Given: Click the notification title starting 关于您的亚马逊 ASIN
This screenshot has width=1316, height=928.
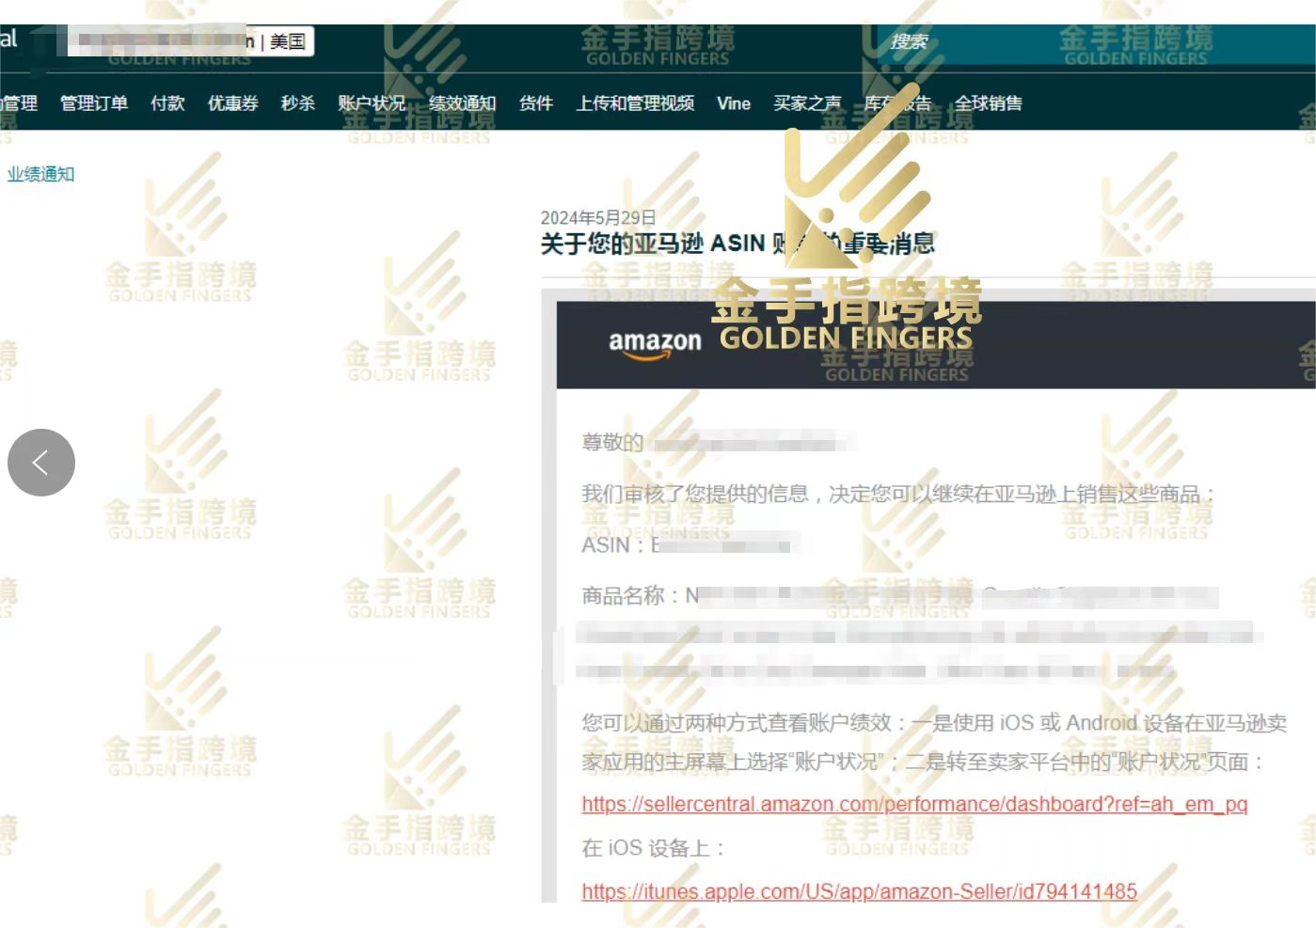Looking at the screenshot, I should click(737, 244).
